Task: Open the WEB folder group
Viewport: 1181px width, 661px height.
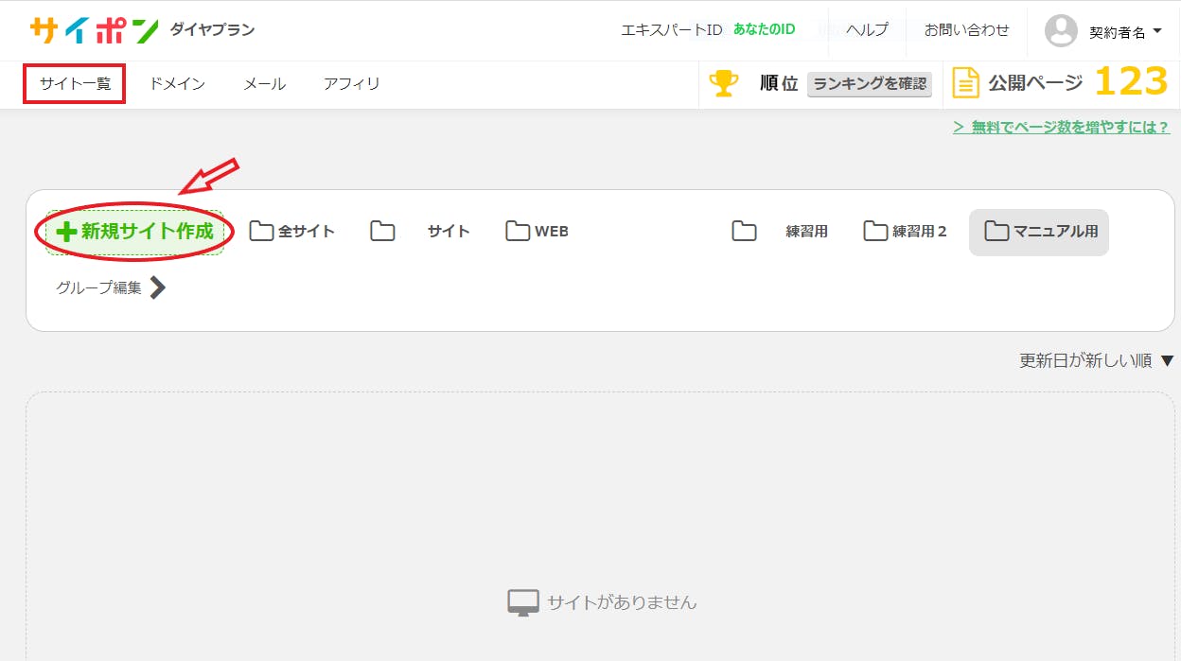Action: 537,232
